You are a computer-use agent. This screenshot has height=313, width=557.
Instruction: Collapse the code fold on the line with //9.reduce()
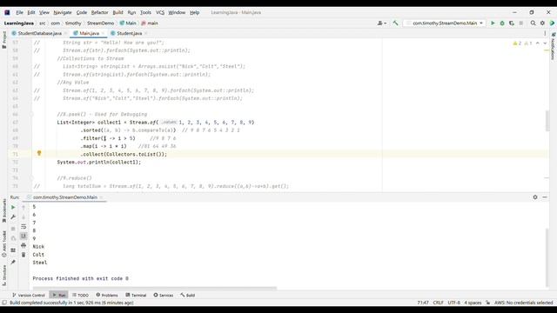[31, 178]
